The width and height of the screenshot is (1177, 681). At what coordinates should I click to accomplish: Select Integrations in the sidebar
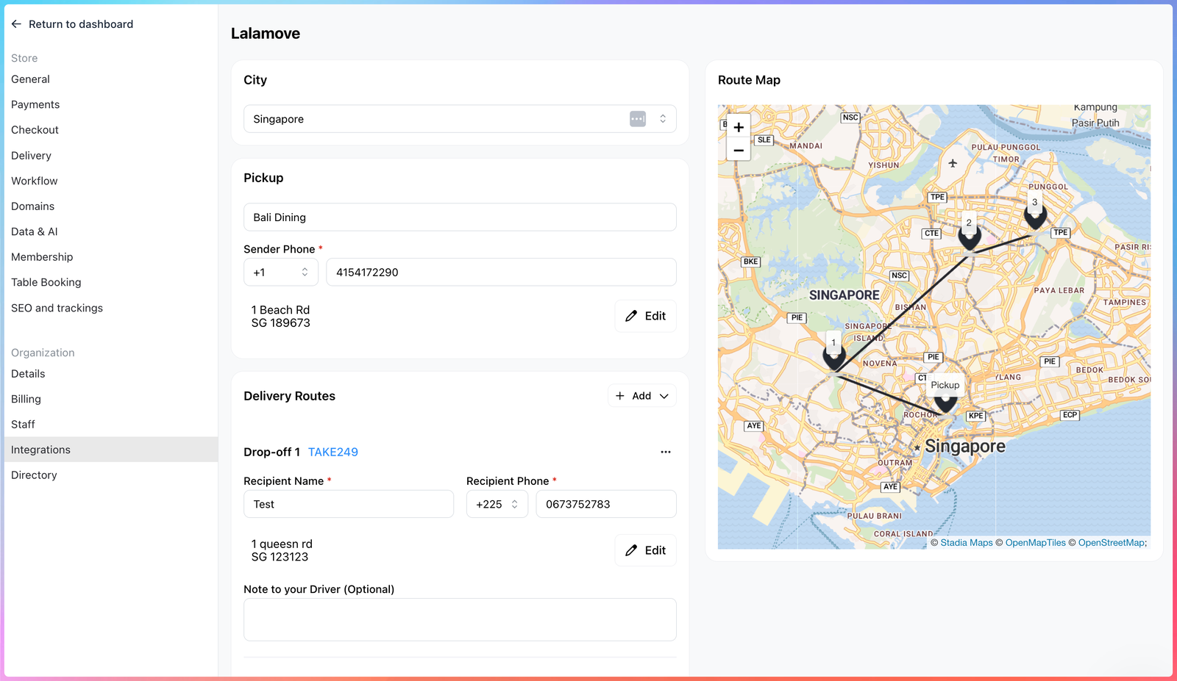coord(111,450)
